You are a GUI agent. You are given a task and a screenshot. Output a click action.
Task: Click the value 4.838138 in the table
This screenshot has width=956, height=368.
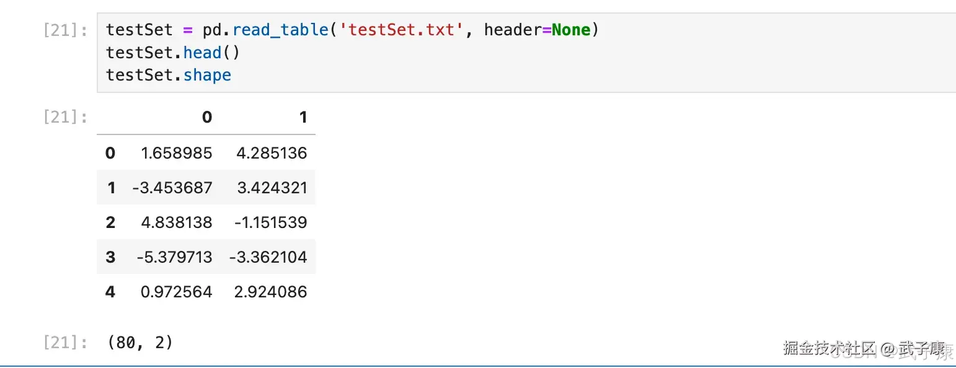coord(176,222)
